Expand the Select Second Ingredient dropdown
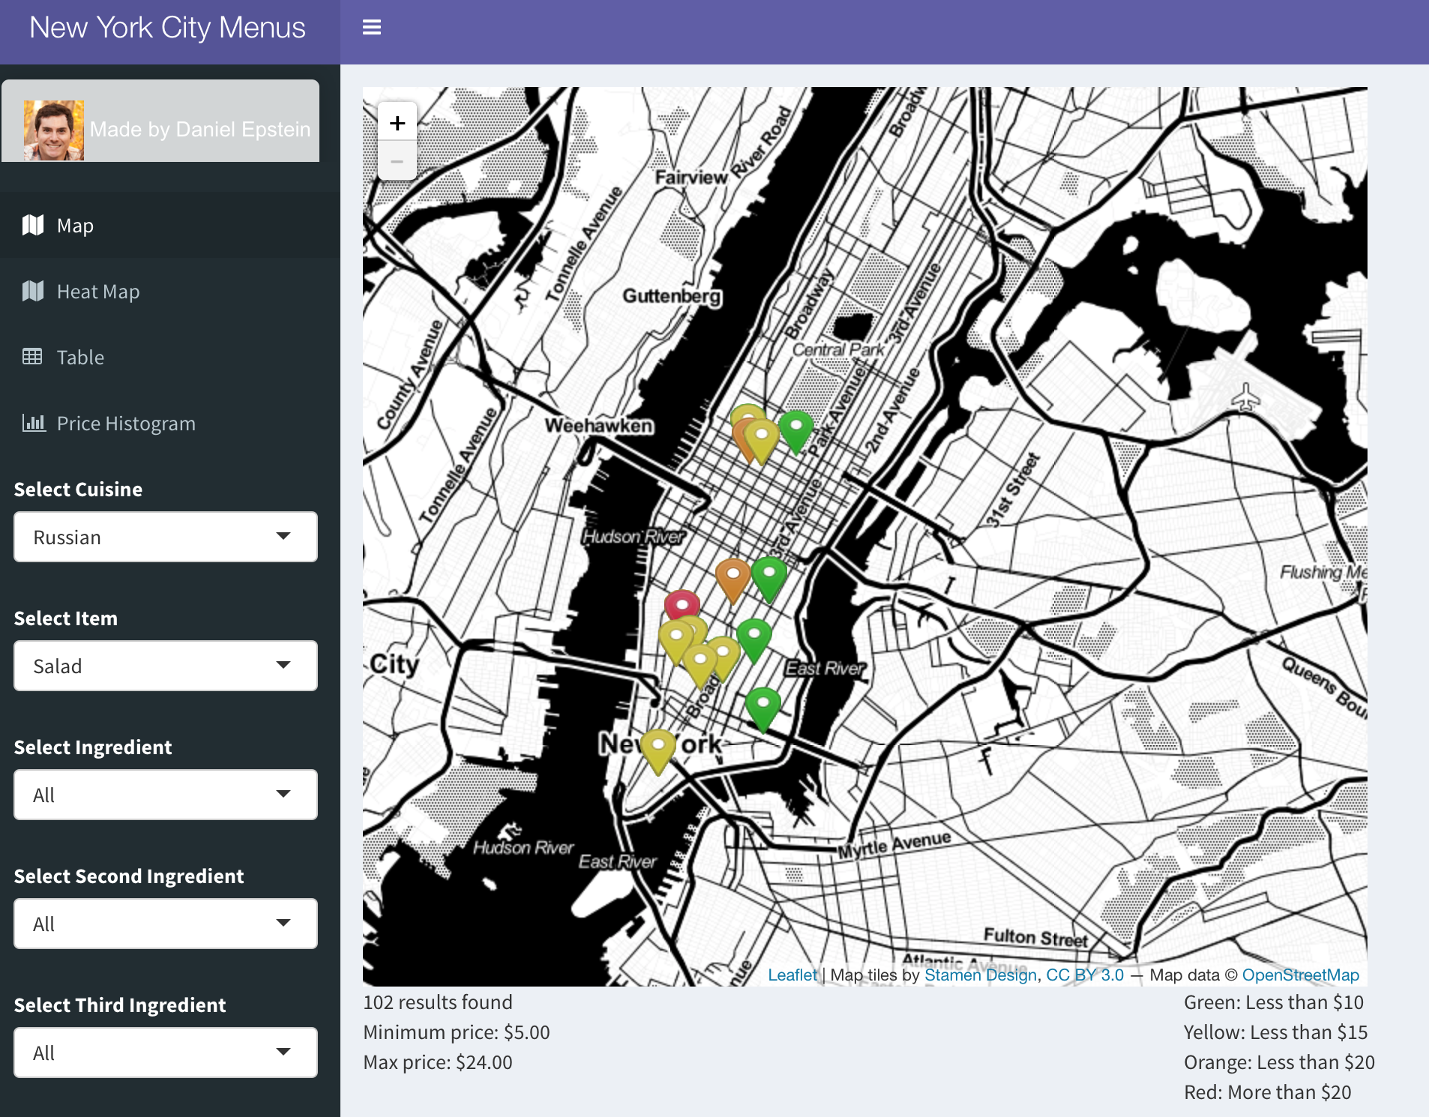The width and height of the screenshot is (1429, 1117). tap(166, 924)
